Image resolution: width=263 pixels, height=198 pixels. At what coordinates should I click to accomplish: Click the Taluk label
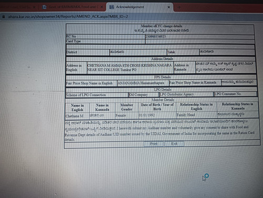click(x=171, y=52)
